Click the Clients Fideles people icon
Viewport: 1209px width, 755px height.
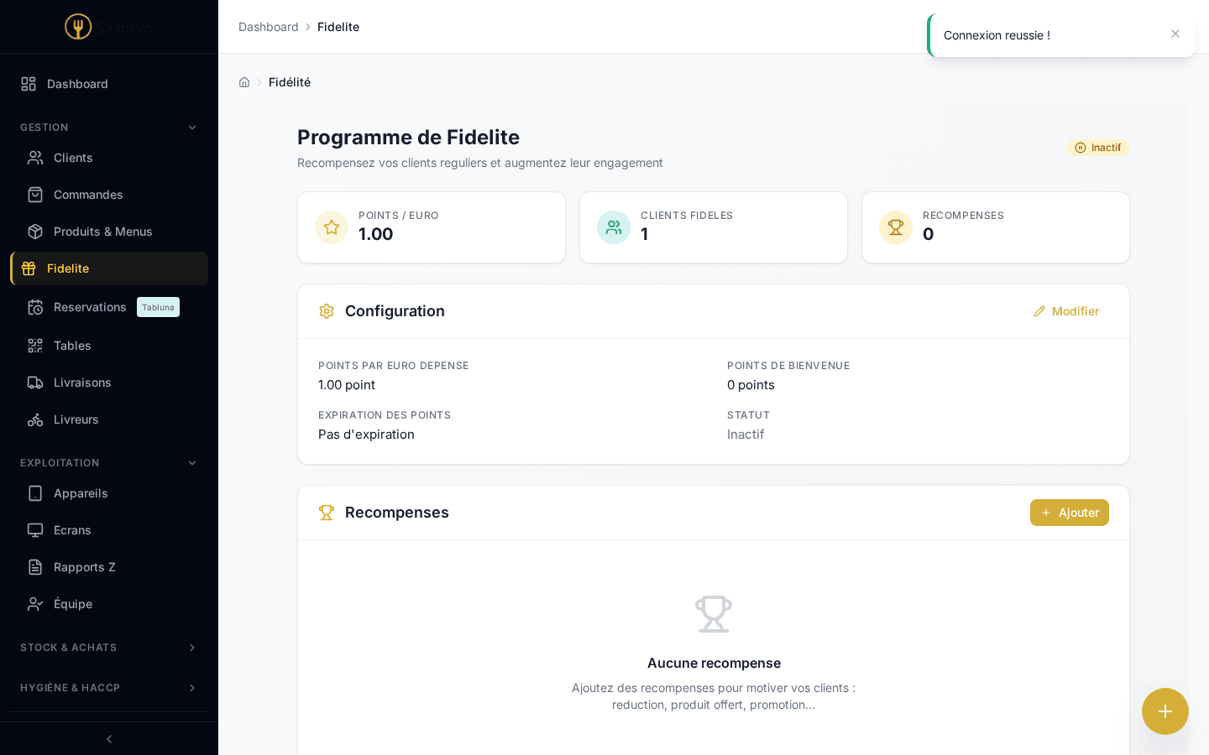(x=614, y=227)
